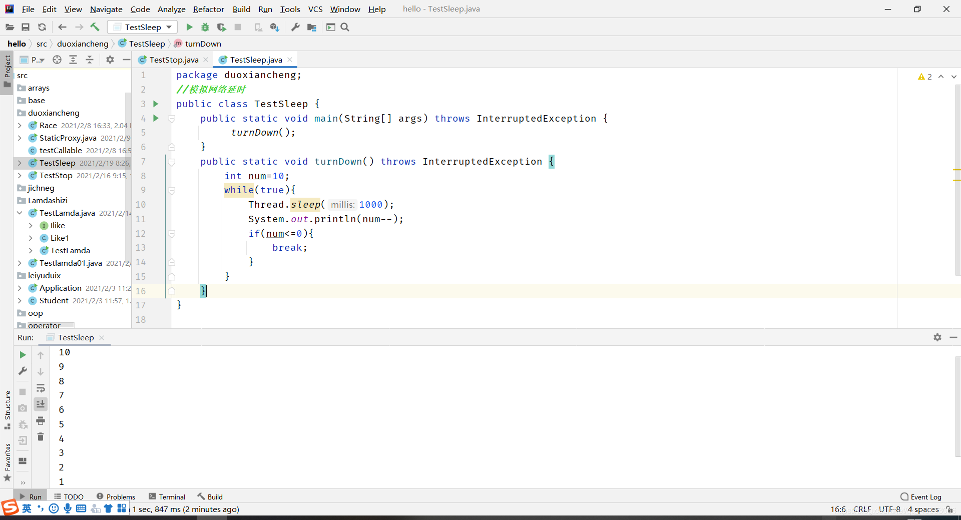Click the warnings indicator showing 2
Image resolution: width=961 pixels, height=520 pixels.
pyautogui.click(x=925, y=77)
